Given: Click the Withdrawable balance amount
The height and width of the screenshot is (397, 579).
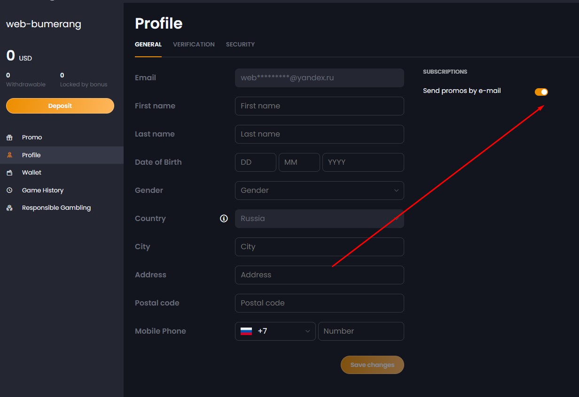Looking at the screenshot, I should point(8,75).
